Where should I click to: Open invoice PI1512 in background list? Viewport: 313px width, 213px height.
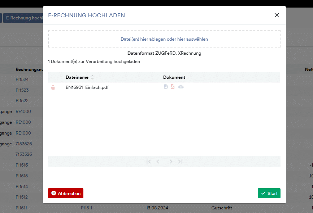point(22,197)
